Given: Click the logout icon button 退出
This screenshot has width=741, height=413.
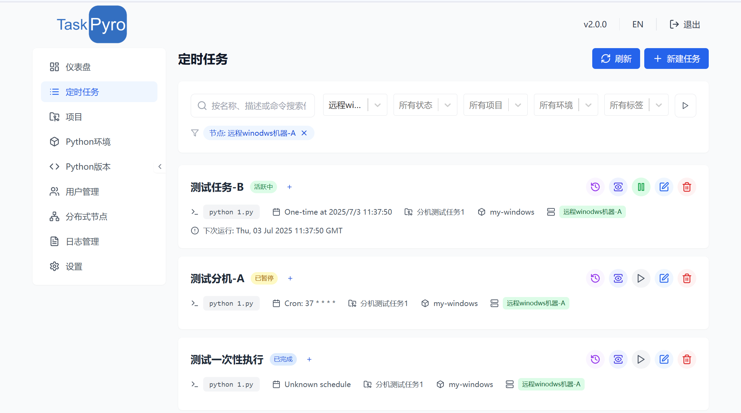Looking at the screenshot, I should tap(684, 25).
